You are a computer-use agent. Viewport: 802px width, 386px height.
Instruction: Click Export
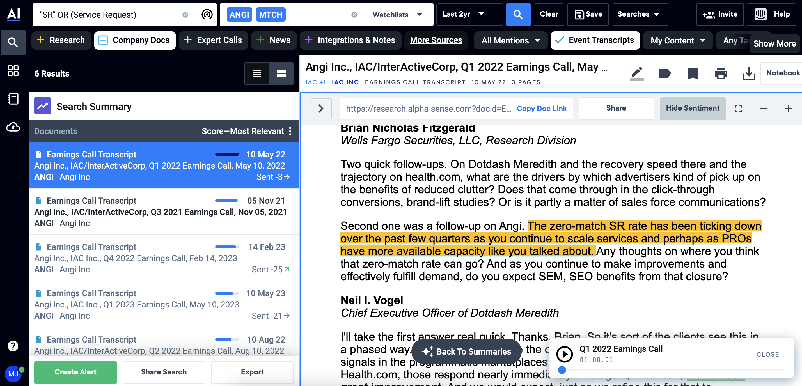[252, 372]
